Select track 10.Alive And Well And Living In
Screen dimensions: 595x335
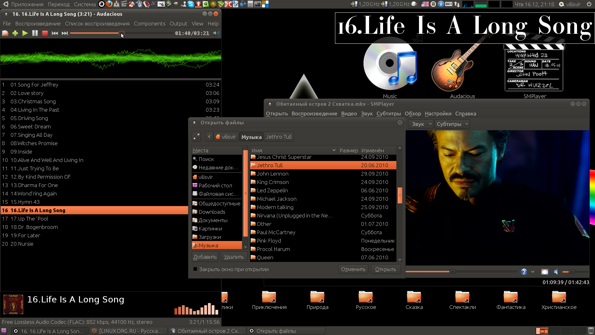94,160
